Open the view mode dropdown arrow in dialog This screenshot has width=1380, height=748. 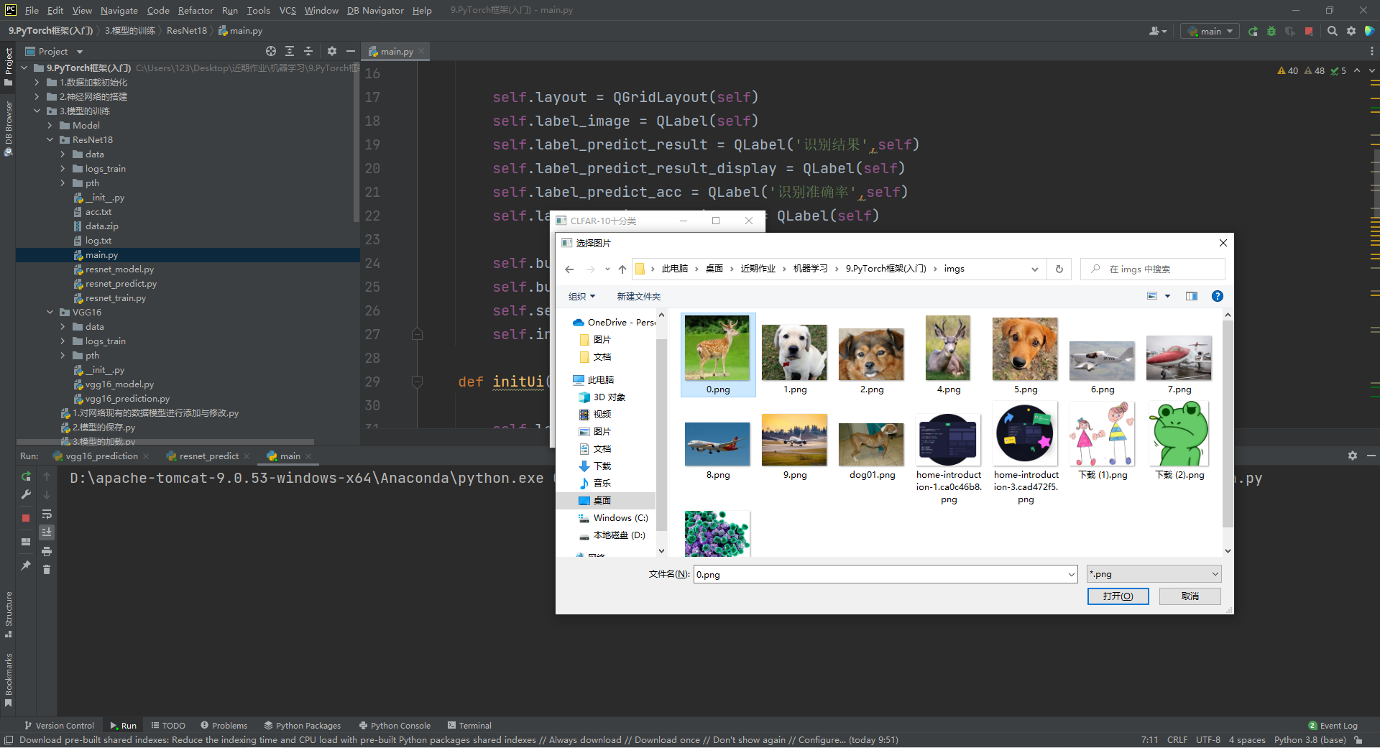(1167, 296)
